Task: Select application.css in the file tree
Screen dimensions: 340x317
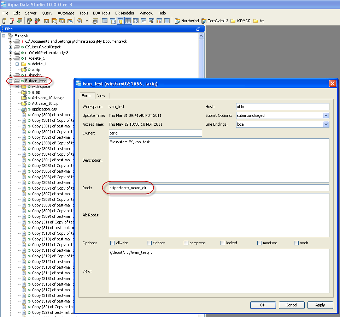Action: pos(44,109)
